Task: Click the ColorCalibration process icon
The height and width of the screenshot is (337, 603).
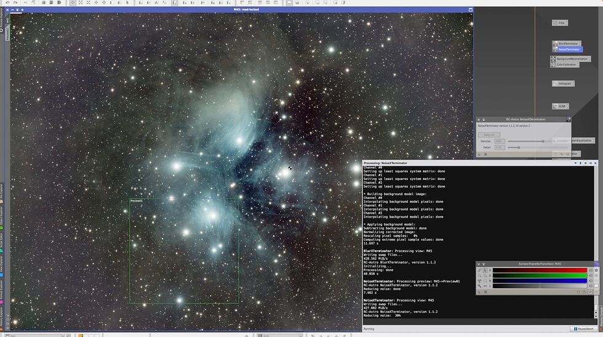Action: (565, 65)
